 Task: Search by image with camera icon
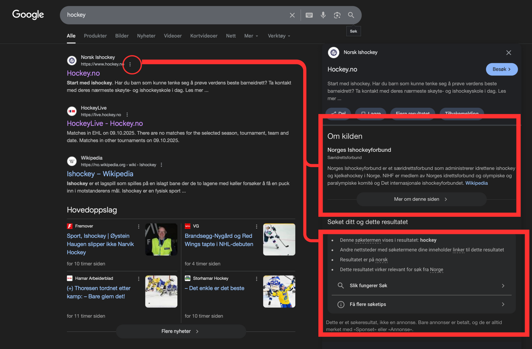(337, 15)
